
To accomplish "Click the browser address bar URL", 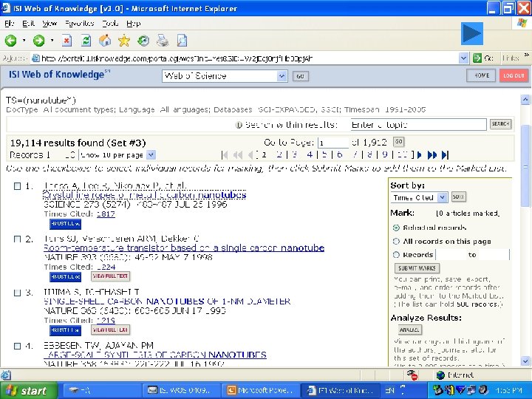I will click(250, 58).
